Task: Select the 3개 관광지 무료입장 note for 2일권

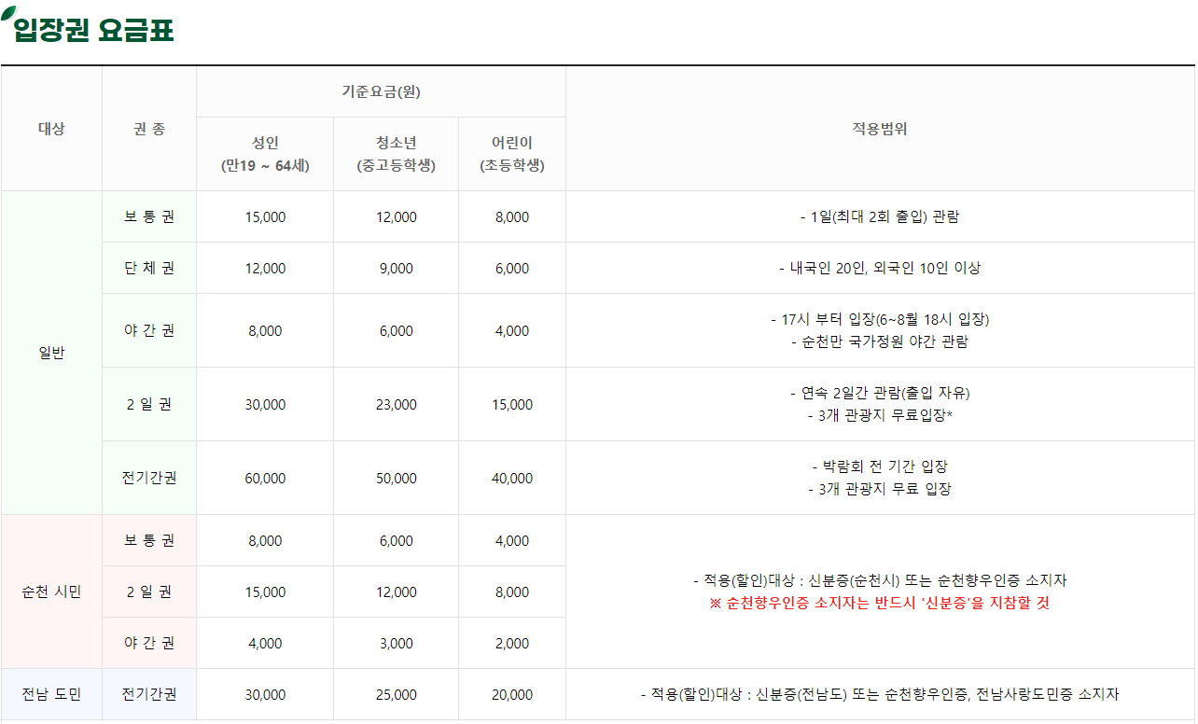Action: 880,413
